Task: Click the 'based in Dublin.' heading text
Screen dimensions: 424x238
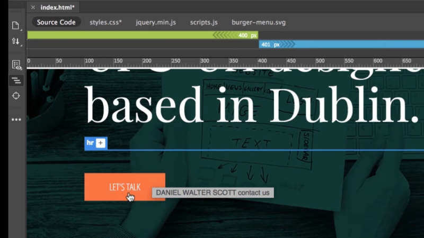Action: point(252,105)
